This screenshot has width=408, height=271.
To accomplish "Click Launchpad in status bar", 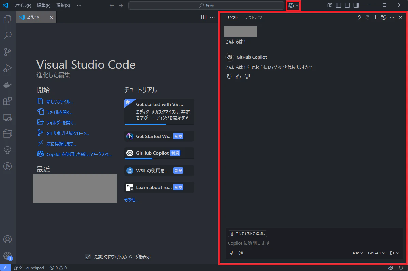I will coord(29,268).
